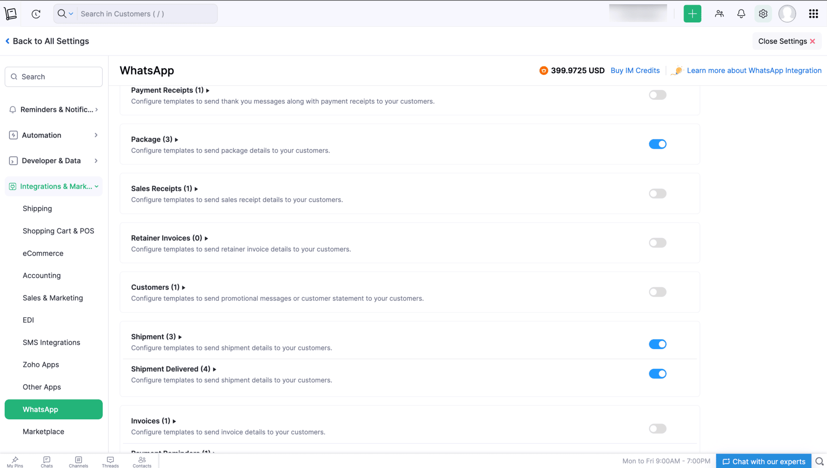Enable the Payment Receipts toggle
The height and width of the screenshot is (468, 827).
[657, 95]
